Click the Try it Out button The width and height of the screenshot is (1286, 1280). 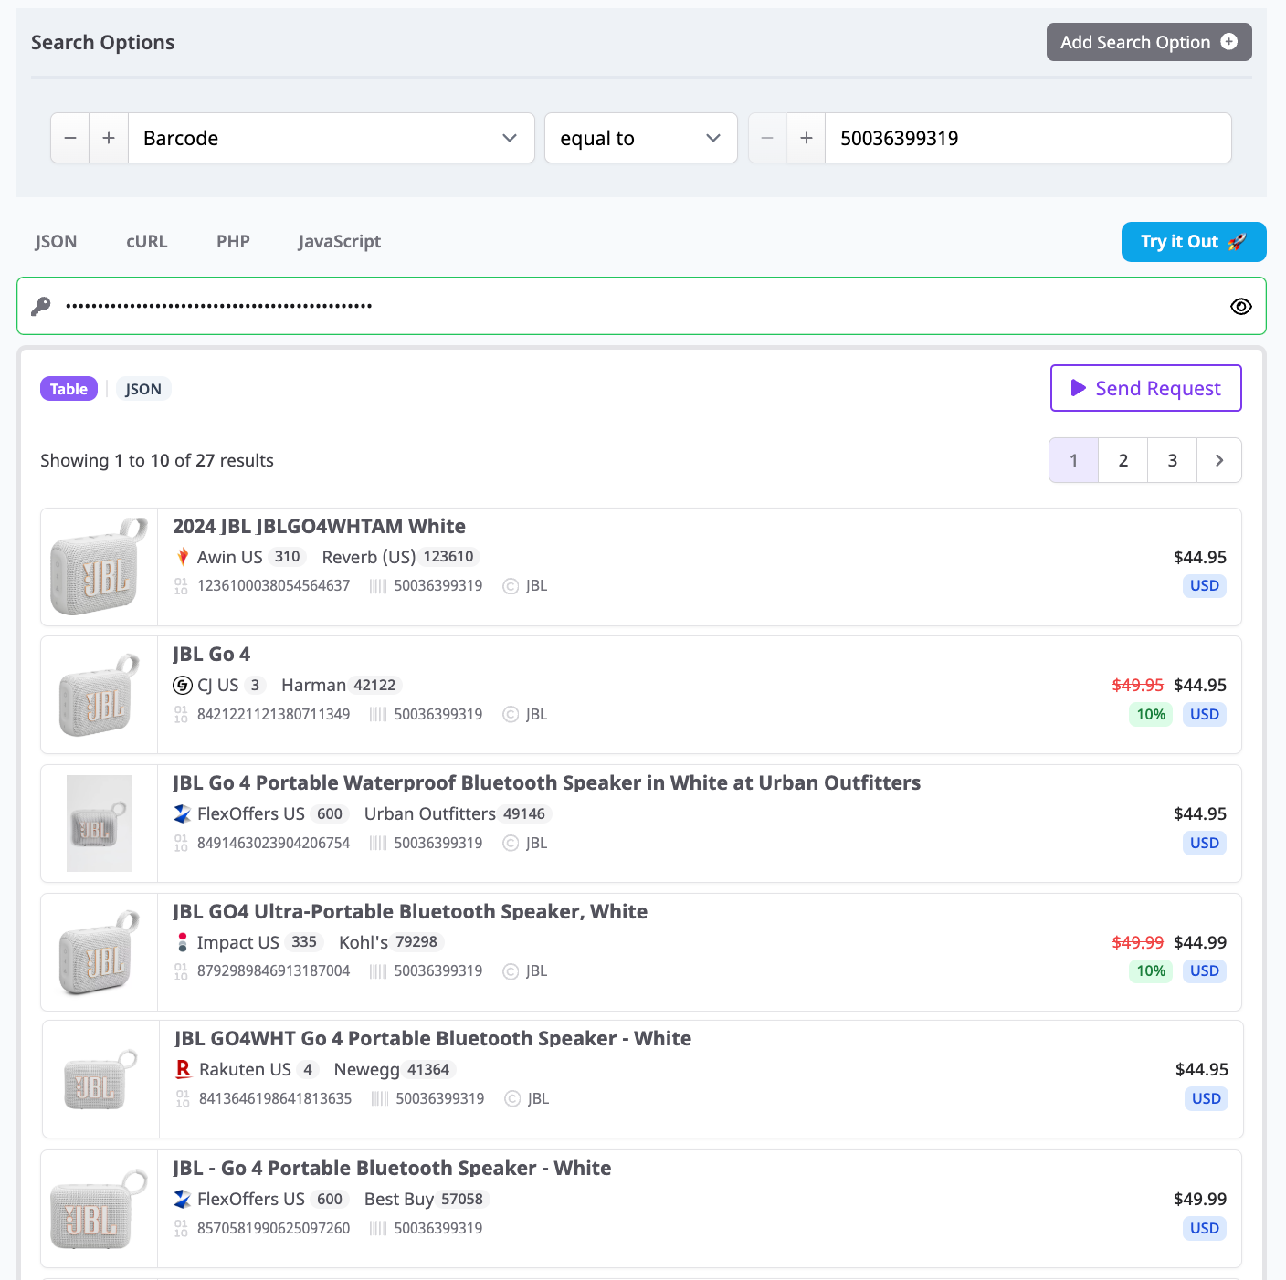(x=1194, y=242)
